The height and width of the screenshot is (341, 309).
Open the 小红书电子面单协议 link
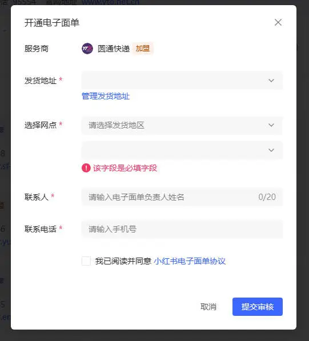click(190, 261)
